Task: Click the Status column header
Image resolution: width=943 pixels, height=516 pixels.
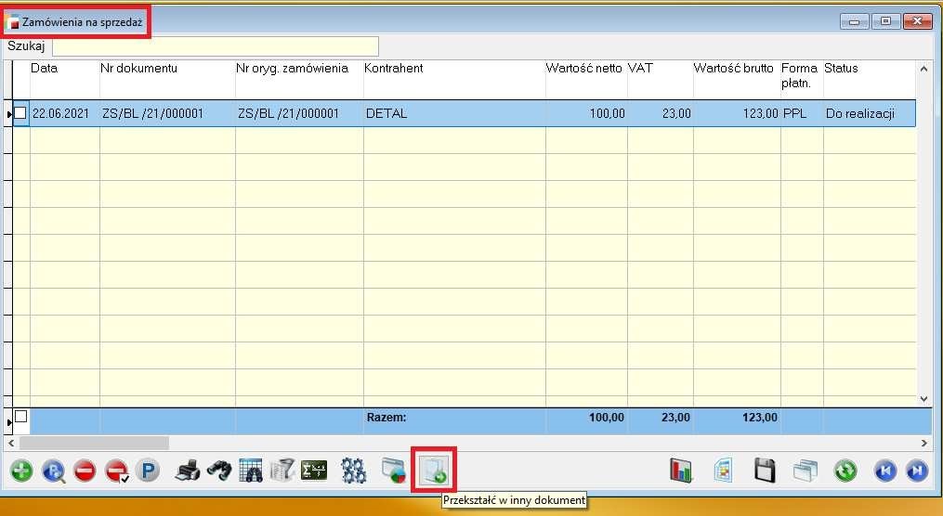Action: click(841, 68)
